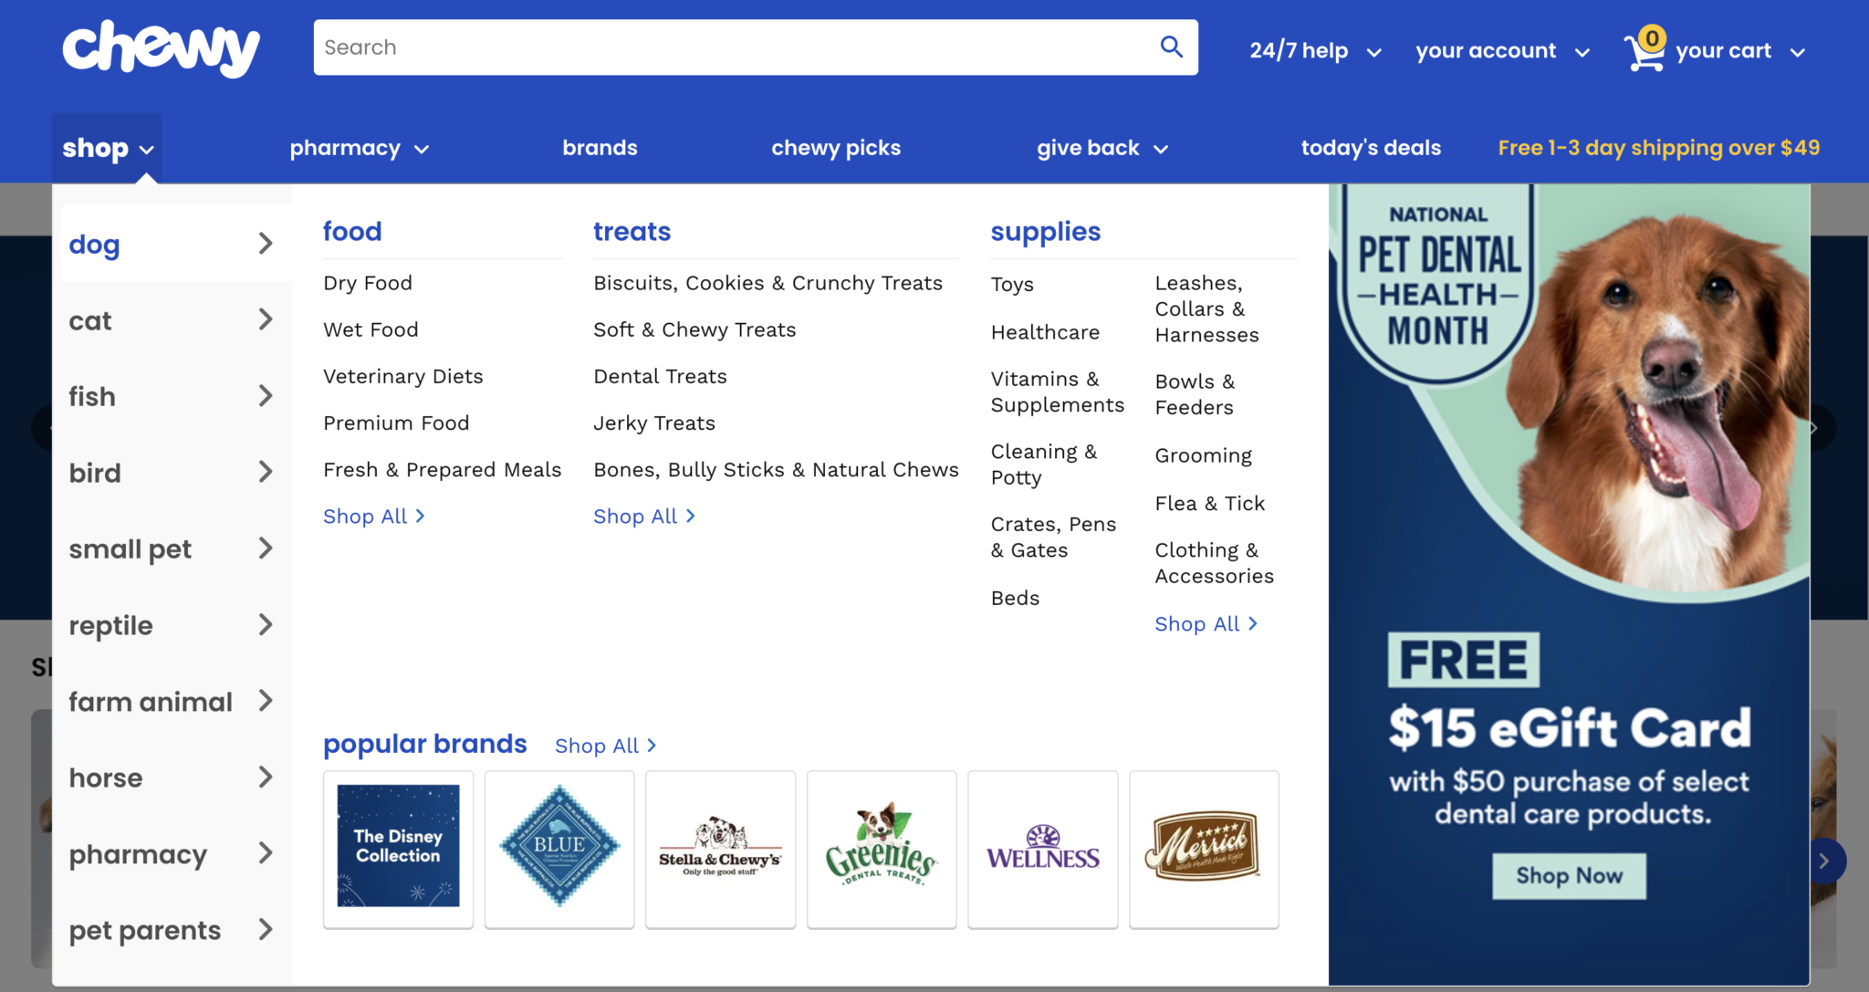The height and width of the screenshot is (992, 1869).
Task: Click the Blue Buffalo brand logo icon
Action: 559,849
